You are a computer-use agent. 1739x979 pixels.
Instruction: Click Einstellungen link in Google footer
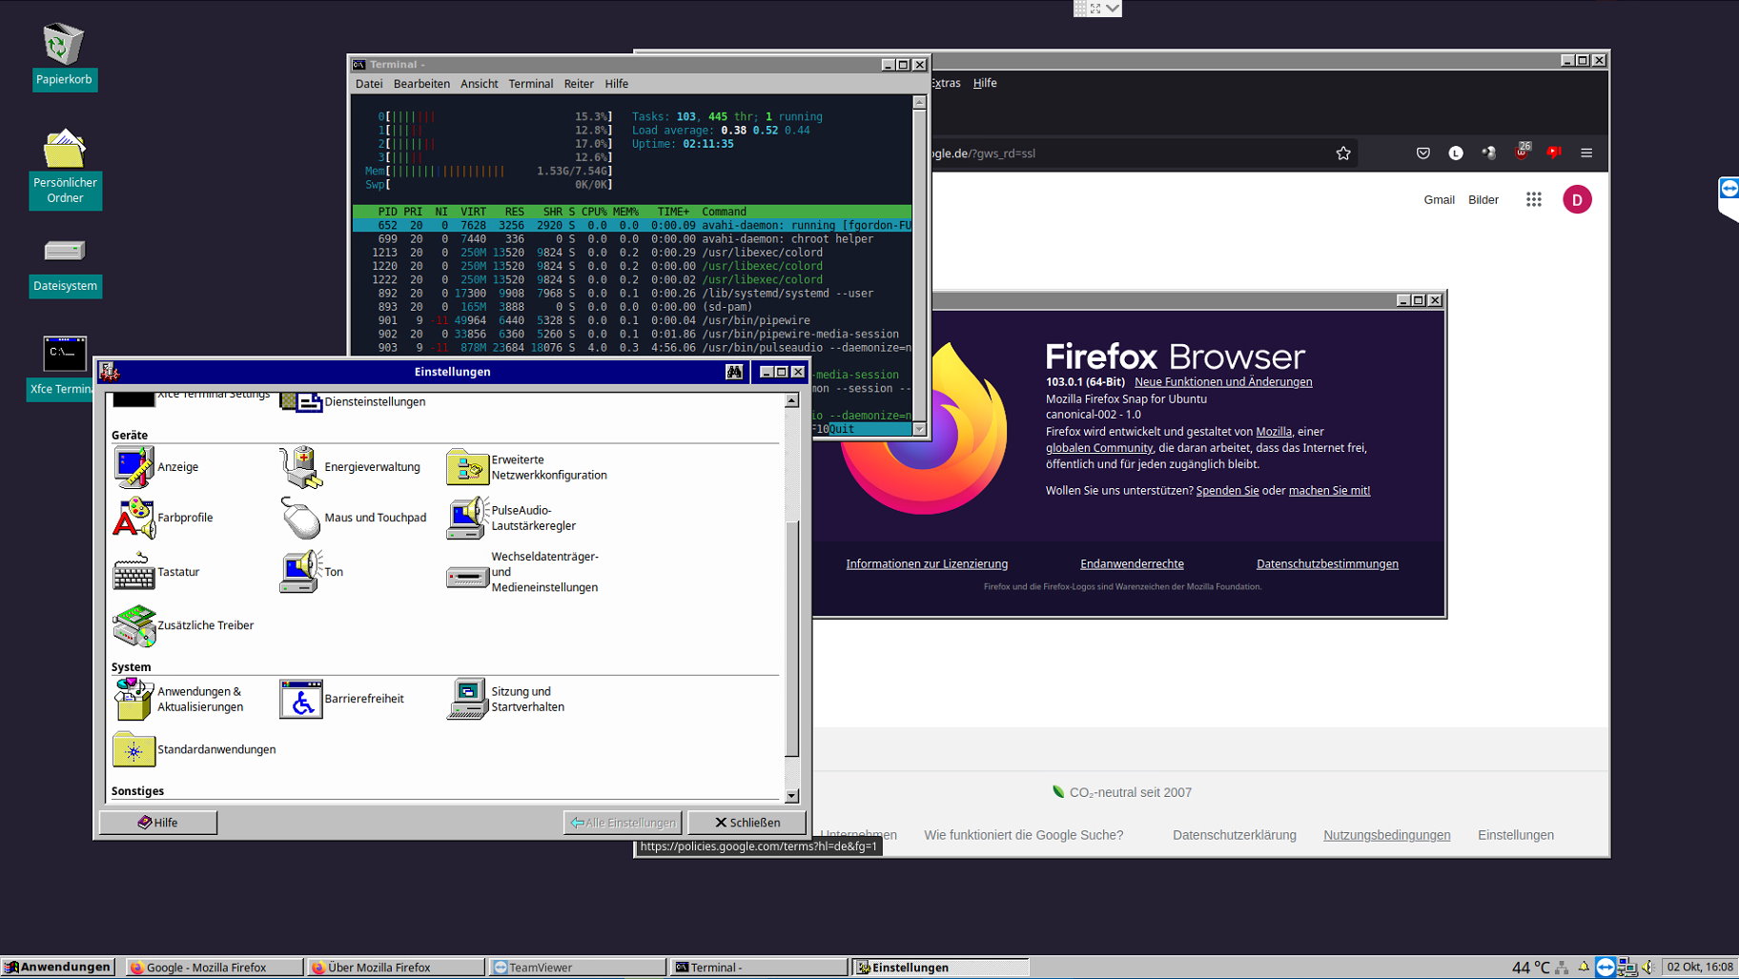1516,835
